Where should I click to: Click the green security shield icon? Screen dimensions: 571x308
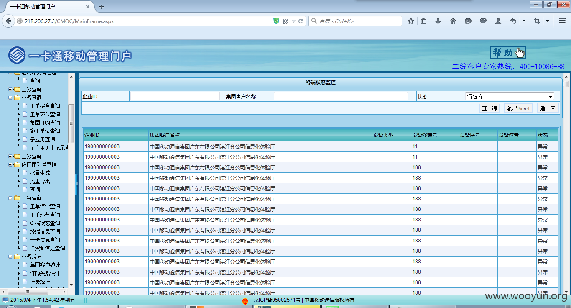(276, 21)
